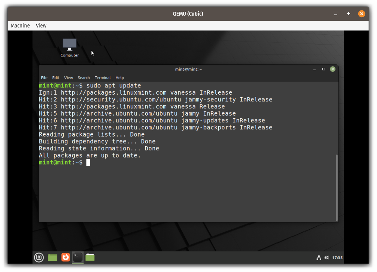The width and height of the screenshot is (377, 272).
Task: Open the Edit menu in the terminal
Action: pyautogui.click(x=55, y=77)
